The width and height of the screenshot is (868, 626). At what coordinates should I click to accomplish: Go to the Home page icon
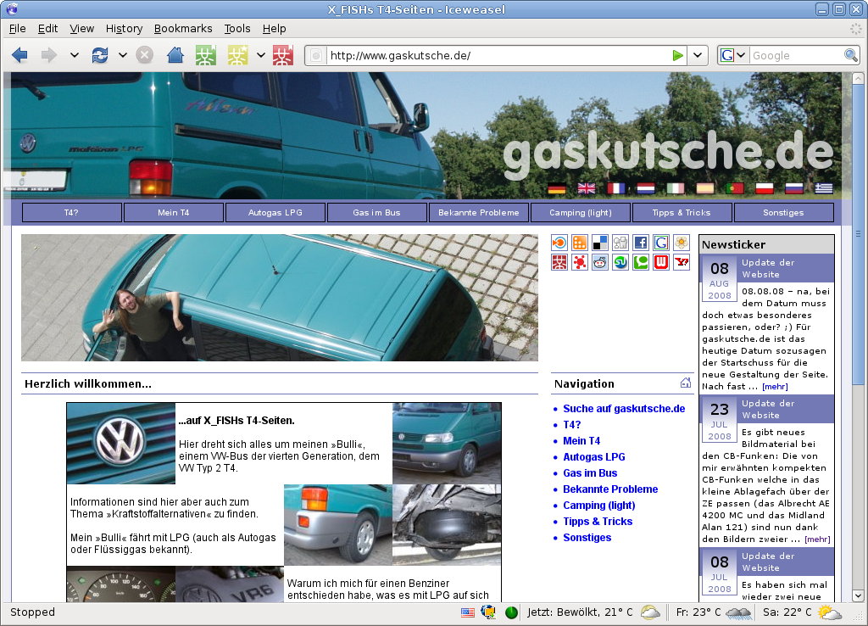[175, 55]
